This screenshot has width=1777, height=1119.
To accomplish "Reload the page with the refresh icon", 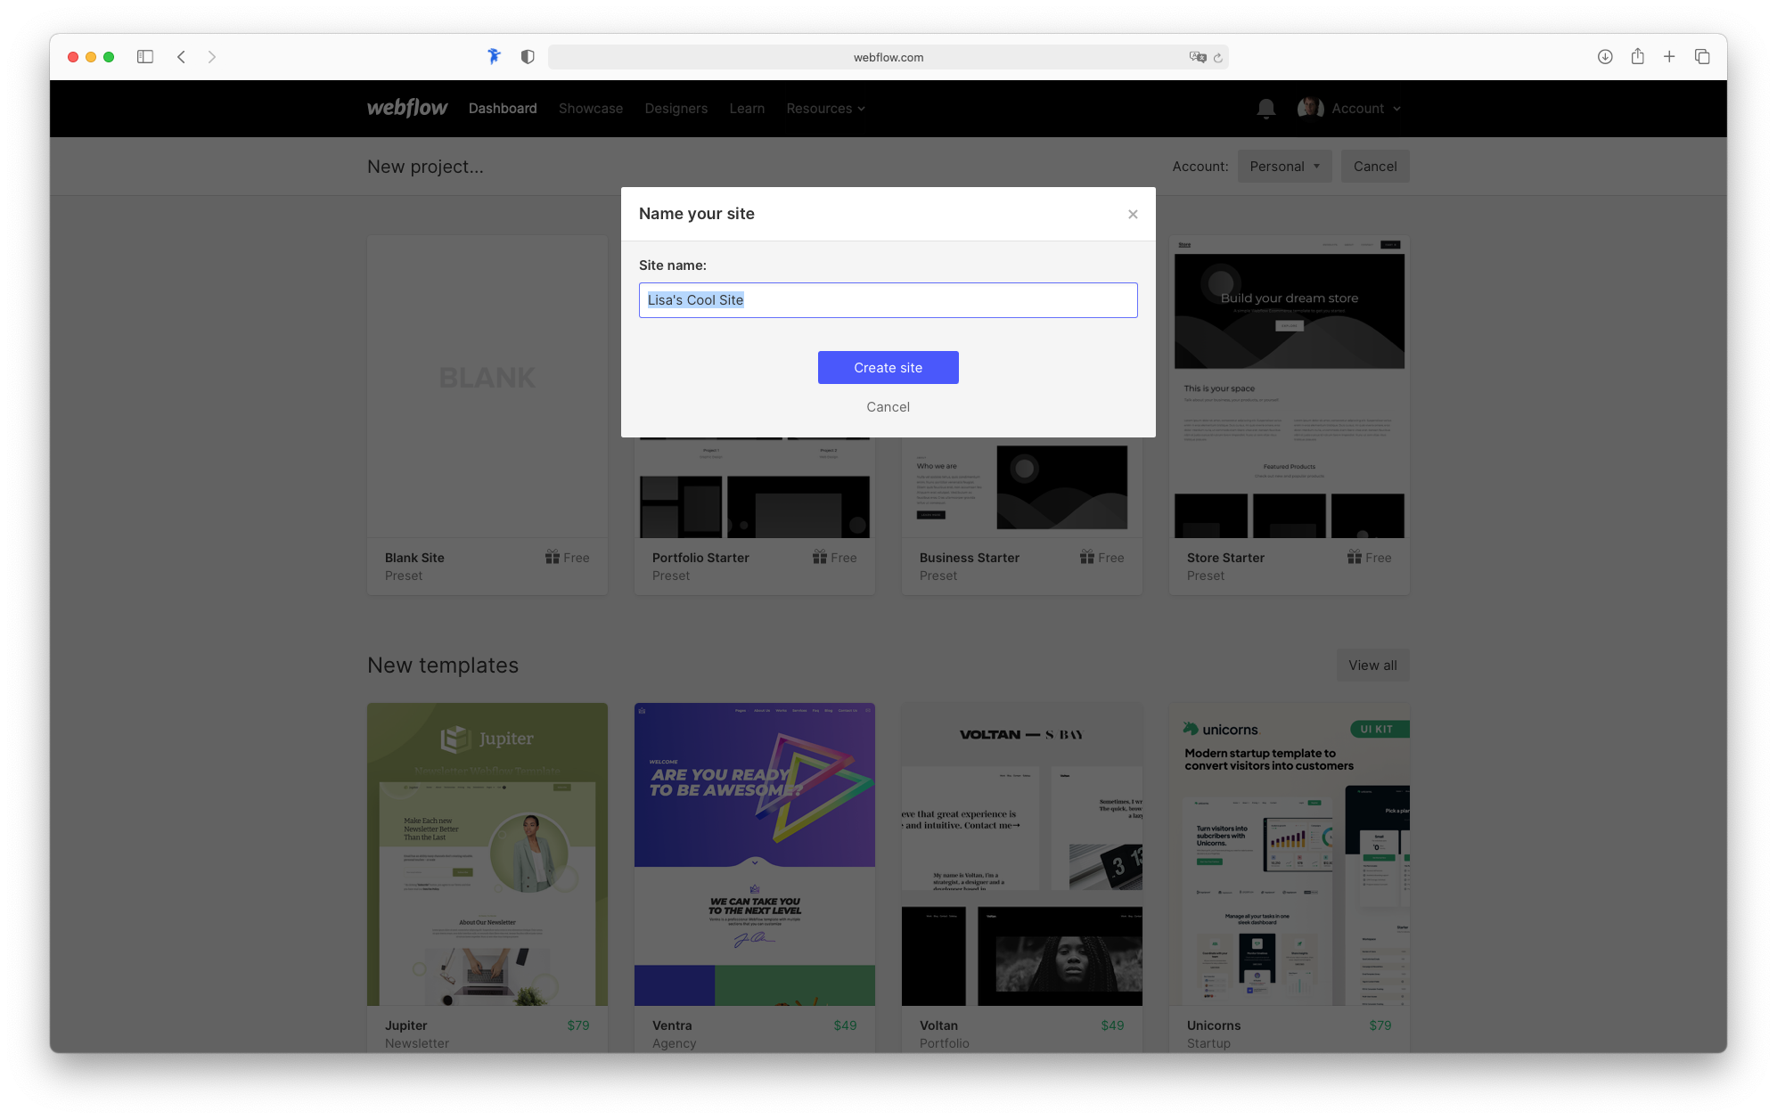I will pos(1218,57).
